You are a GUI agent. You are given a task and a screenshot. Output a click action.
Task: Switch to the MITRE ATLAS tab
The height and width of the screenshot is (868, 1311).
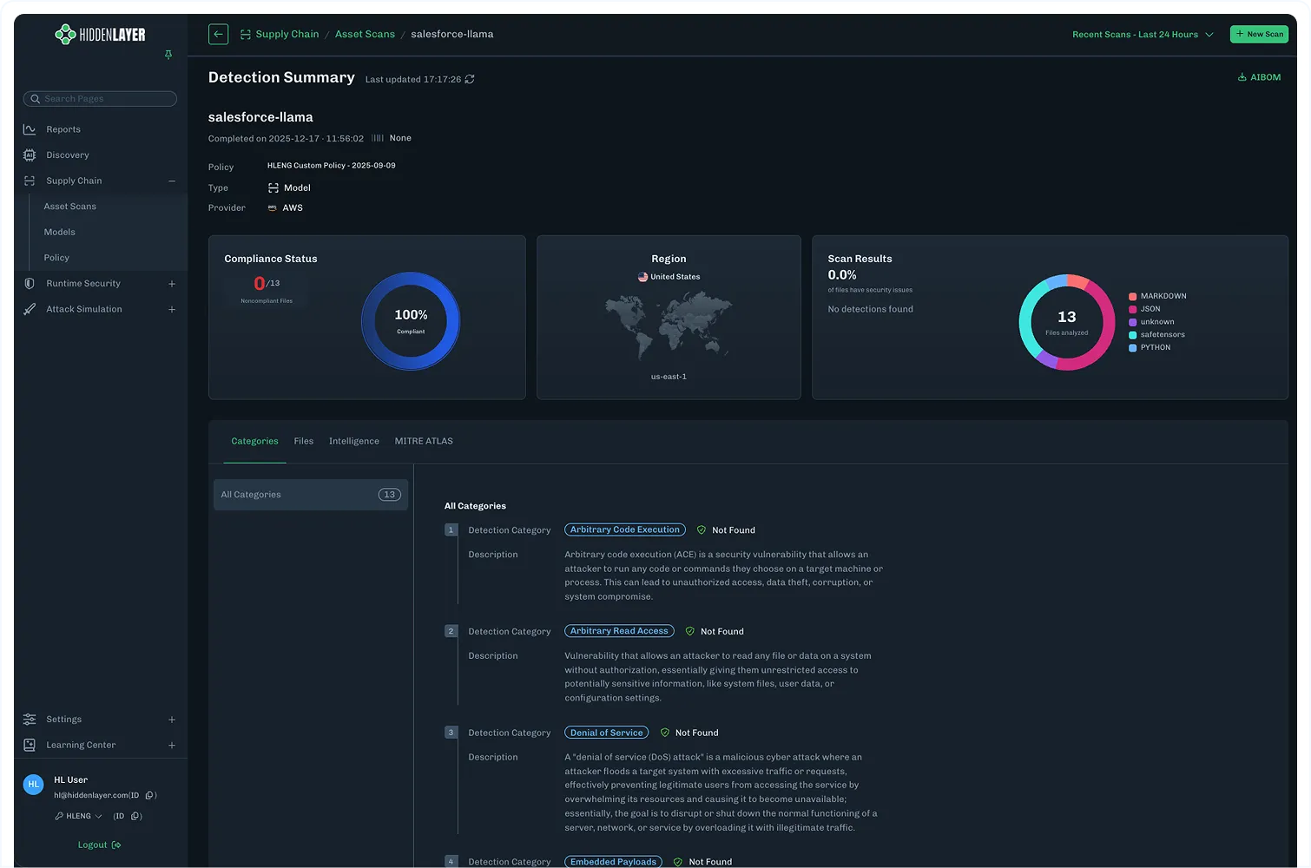(x=424, y=441)
